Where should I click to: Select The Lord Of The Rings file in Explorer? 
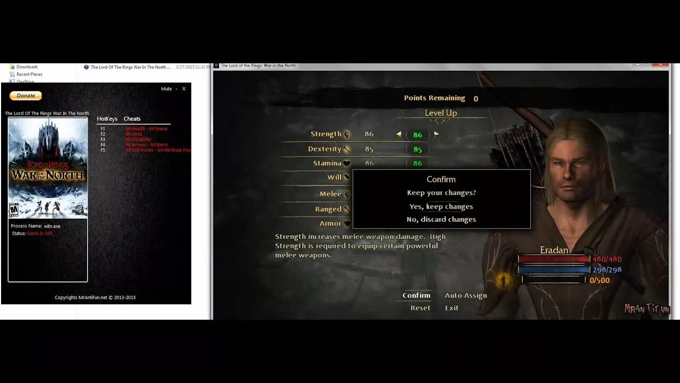tap(130, 68)
